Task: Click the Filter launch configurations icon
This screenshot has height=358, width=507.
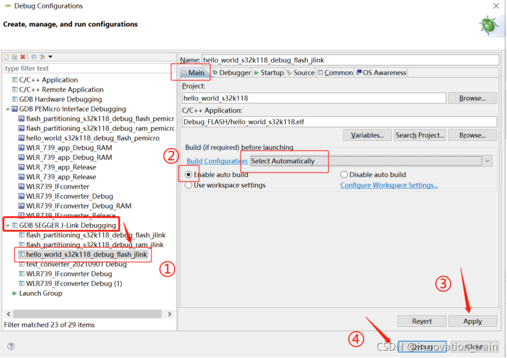Action: pyautogui.click(x=42, y=57)
